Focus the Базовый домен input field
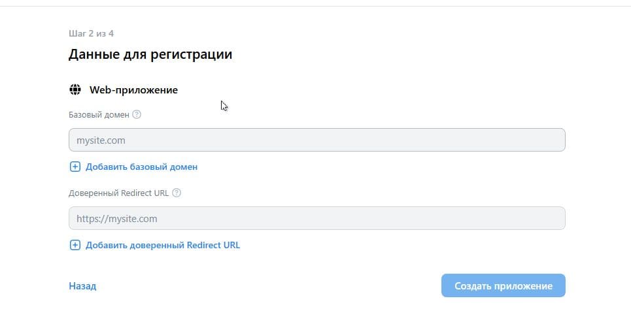Screen dimensions: 631x324 pos(316,140)
